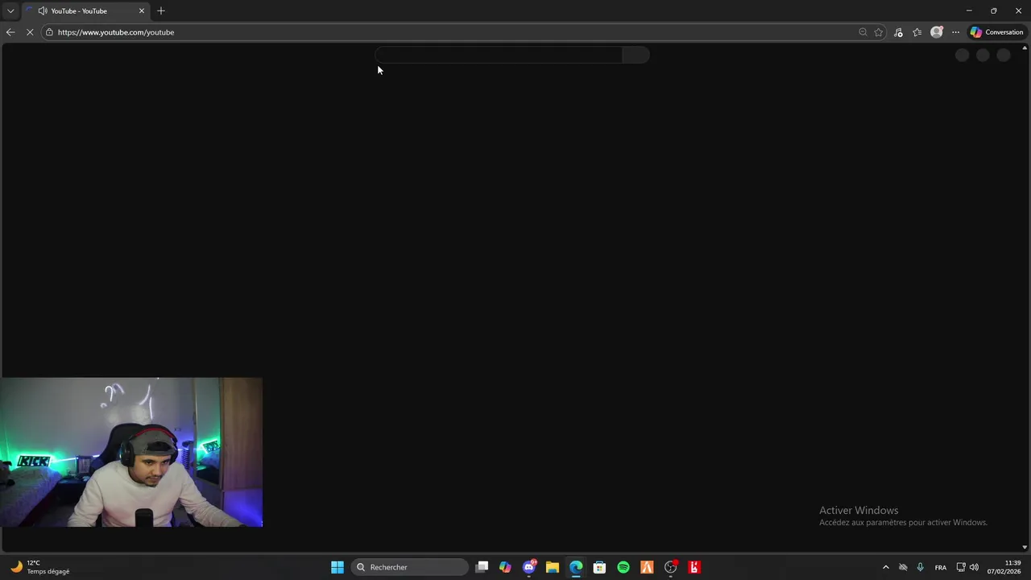Image resolution: width=1031 pixels, height=580 pixels.
Task: Open the Windows Start menu
Action: tap(337, 567)
